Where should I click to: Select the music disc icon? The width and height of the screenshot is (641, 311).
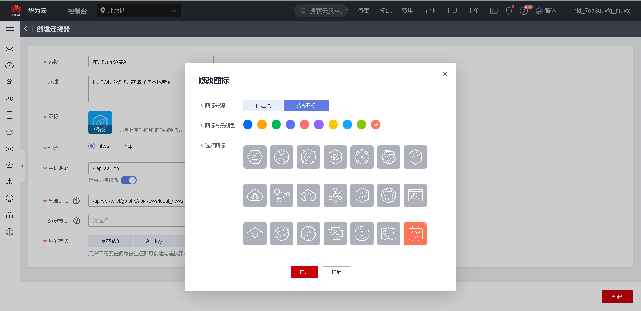pos(362,234)
